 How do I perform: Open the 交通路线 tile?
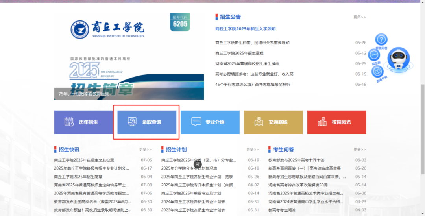coord(273,122)
